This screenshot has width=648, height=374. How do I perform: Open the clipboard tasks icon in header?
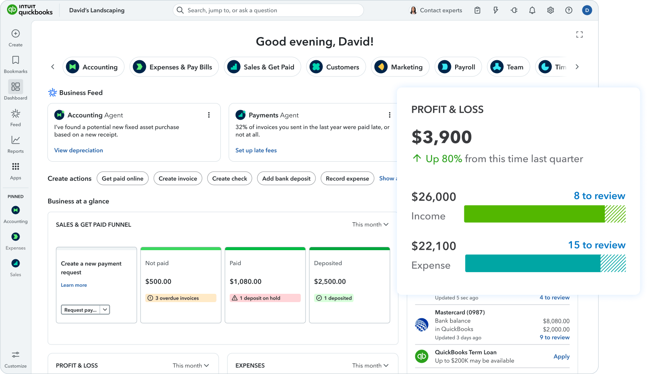point(478,10)
